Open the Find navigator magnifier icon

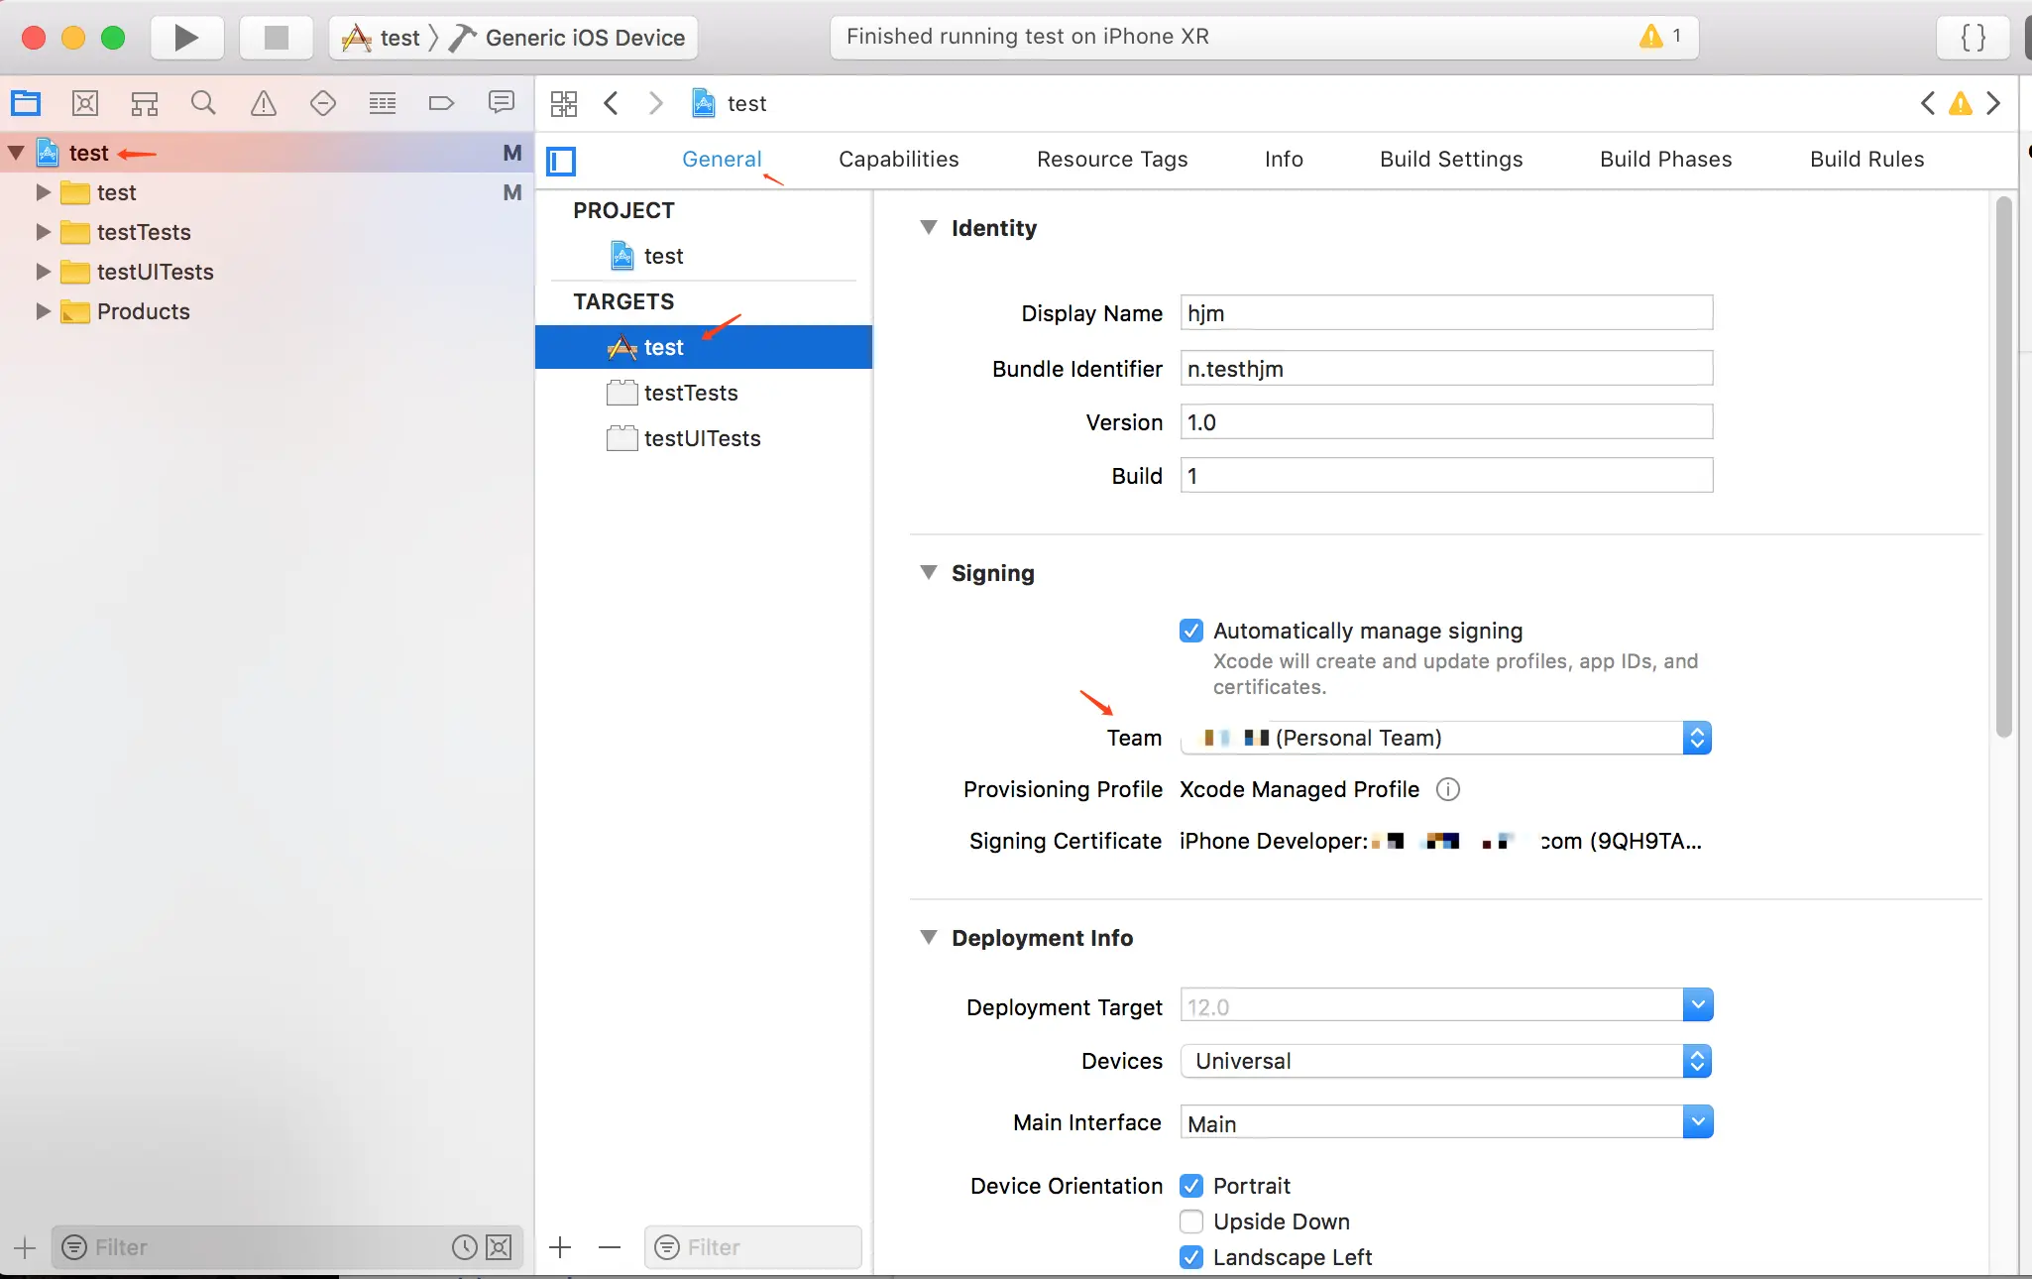click(203, 103)
